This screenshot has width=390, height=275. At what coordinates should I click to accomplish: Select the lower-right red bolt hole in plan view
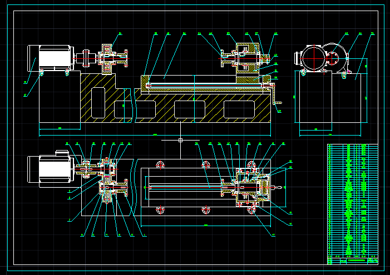pyautogui.click(x=251, y=209)
